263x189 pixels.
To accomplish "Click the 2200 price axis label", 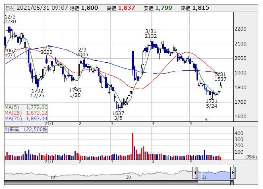I will [240, 29].
